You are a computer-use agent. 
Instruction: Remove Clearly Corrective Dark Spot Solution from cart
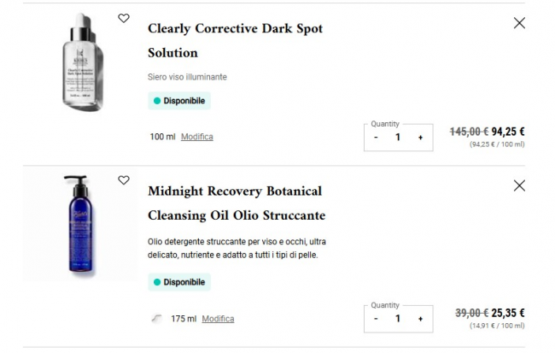click(519, 23)
